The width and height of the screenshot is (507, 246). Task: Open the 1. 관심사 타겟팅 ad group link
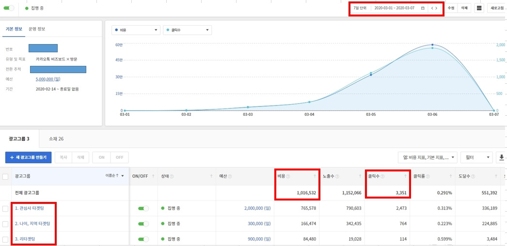[x=30, y=209]
